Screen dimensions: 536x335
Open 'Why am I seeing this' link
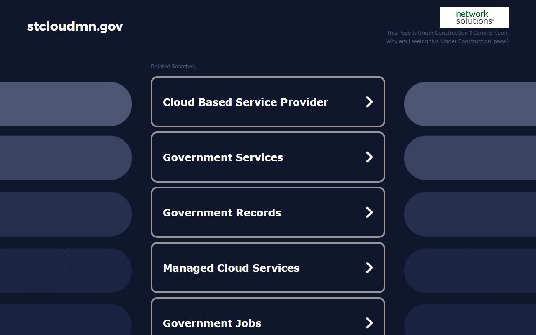tap(447, 41)
